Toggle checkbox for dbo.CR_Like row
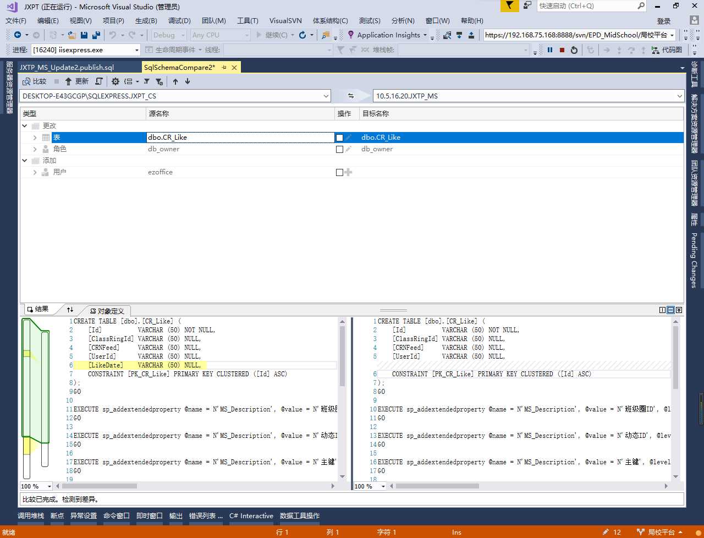The width and height of the screenshot is (704, 538). [x=339, y=138]
